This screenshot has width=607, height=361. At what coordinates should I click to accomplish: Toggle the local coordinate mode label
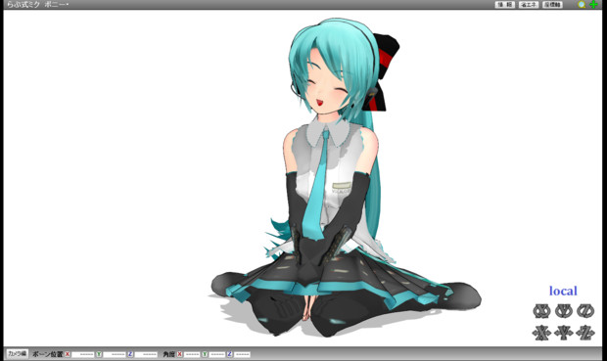click(x=563, y=291)
